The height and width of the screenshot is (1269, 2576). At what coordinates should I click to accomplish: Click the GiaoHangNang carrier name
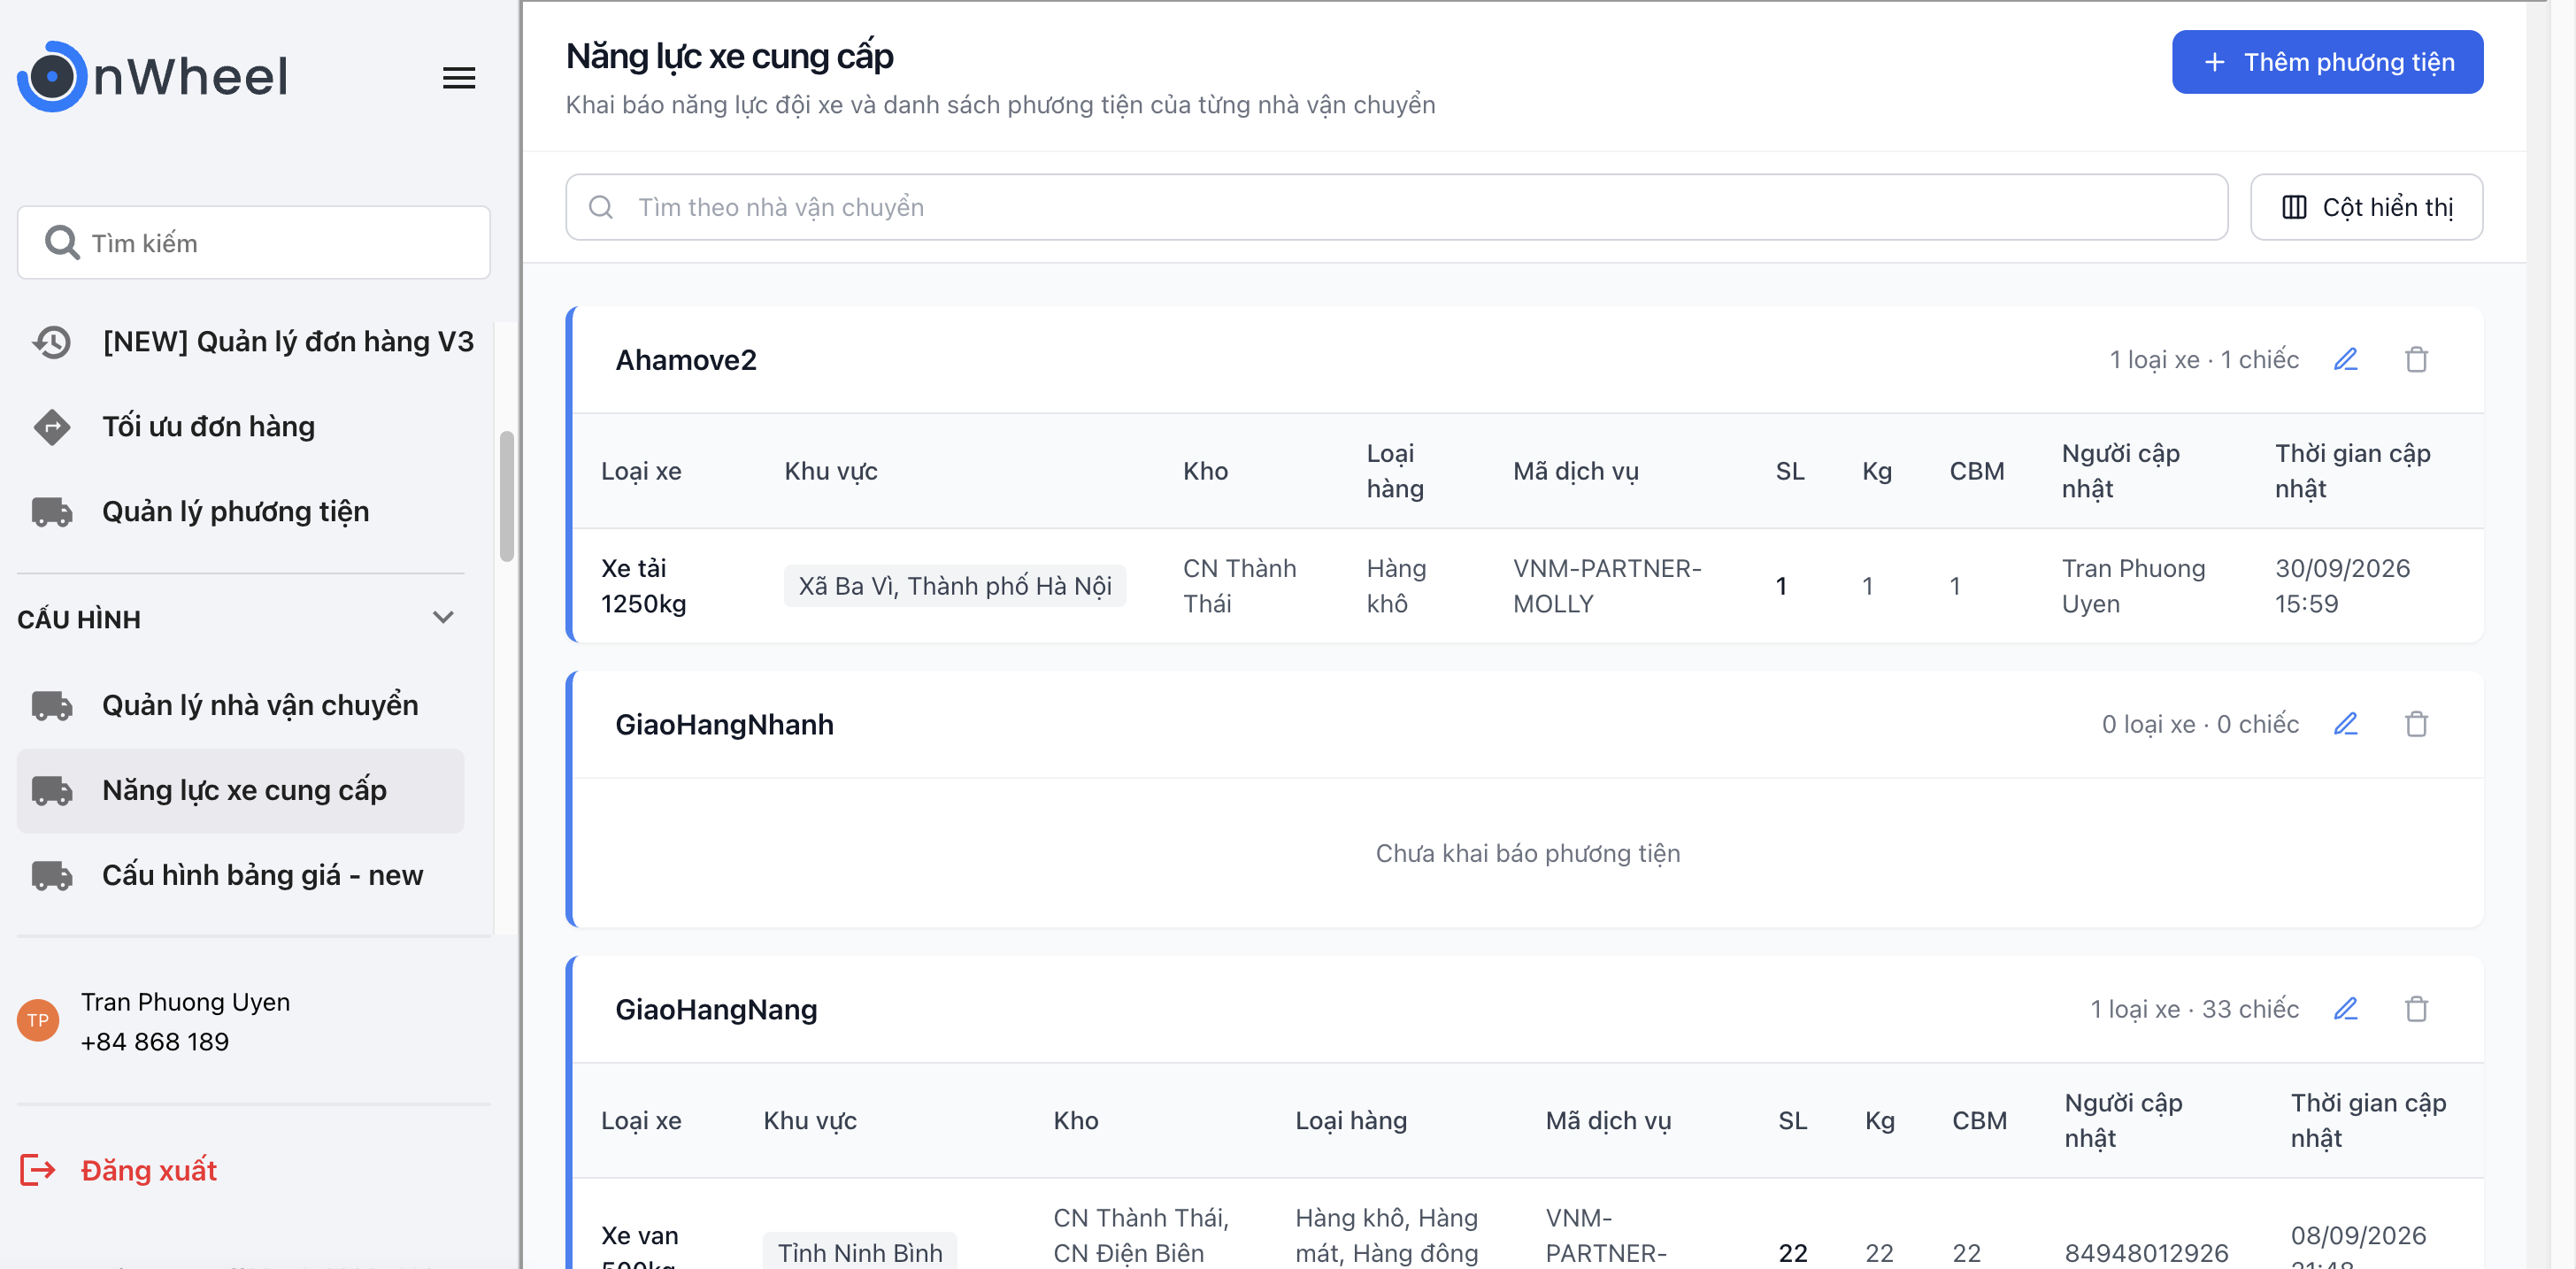(716, 1010)
